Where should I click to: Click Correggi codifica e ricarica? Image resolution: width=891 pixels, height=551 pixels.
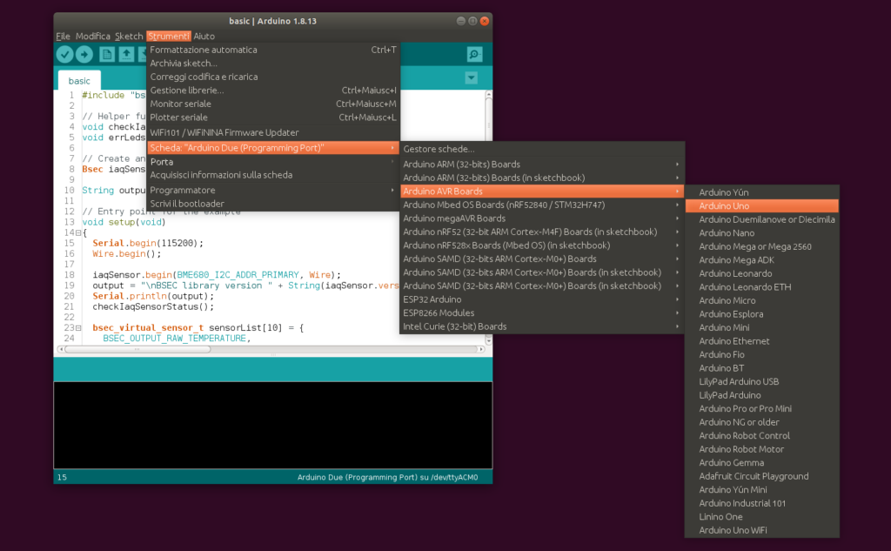(272, 77)
